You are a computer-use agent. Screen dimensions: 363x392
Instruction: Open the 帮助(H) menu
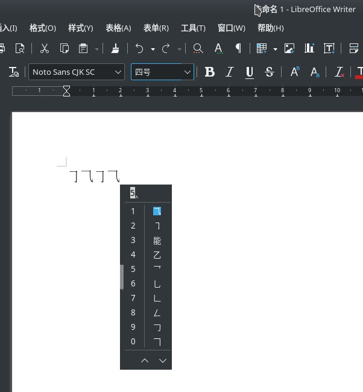tap(271, 28)
